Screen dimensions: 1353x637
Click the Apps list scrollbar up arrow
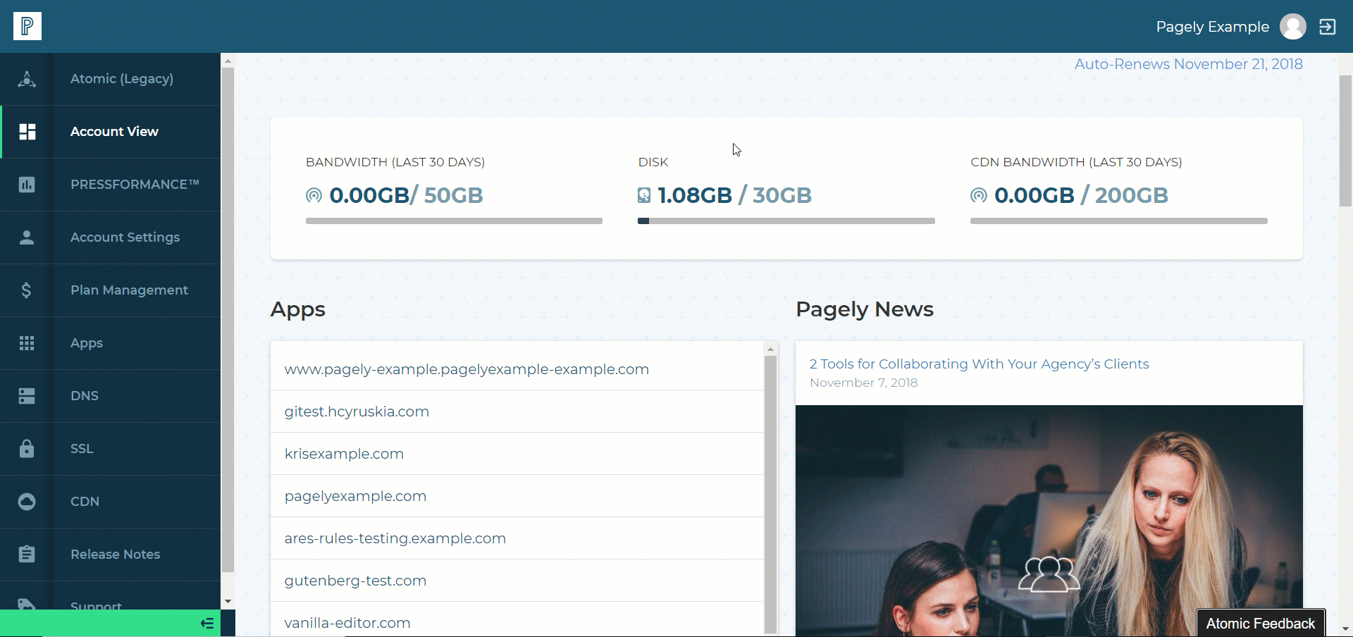770,349
